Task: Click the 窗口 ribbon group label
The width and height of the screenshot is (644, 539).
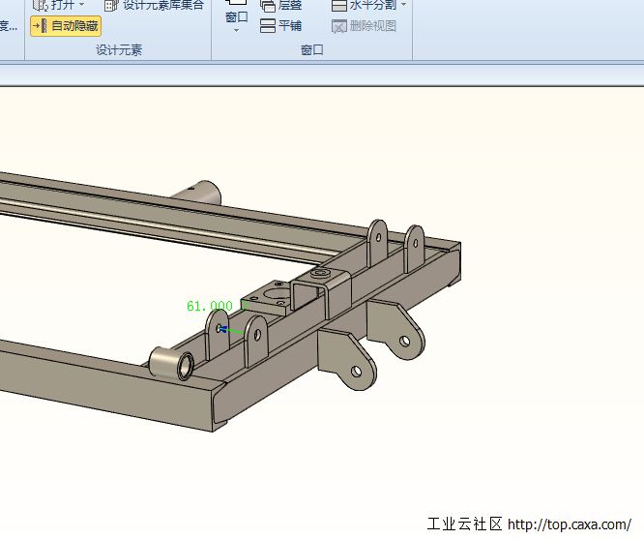Action: [311, 50]
